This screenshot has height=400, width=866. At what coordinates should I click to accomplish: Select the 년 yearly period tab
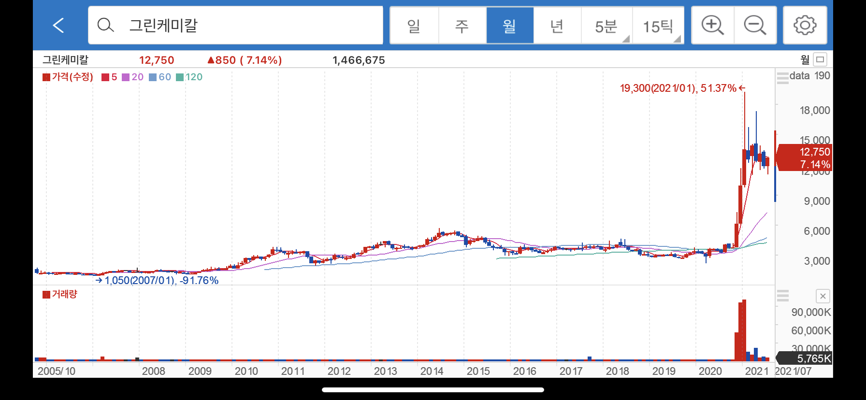click(x=557, y=26)
